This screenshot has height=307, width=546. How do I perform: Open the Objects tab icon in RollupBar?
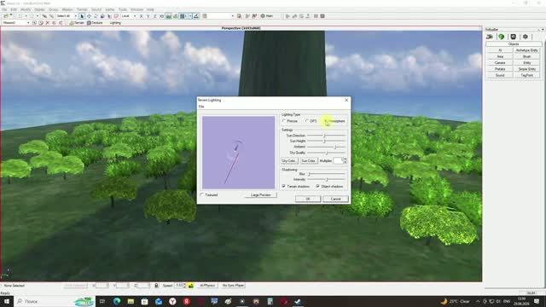490,37
